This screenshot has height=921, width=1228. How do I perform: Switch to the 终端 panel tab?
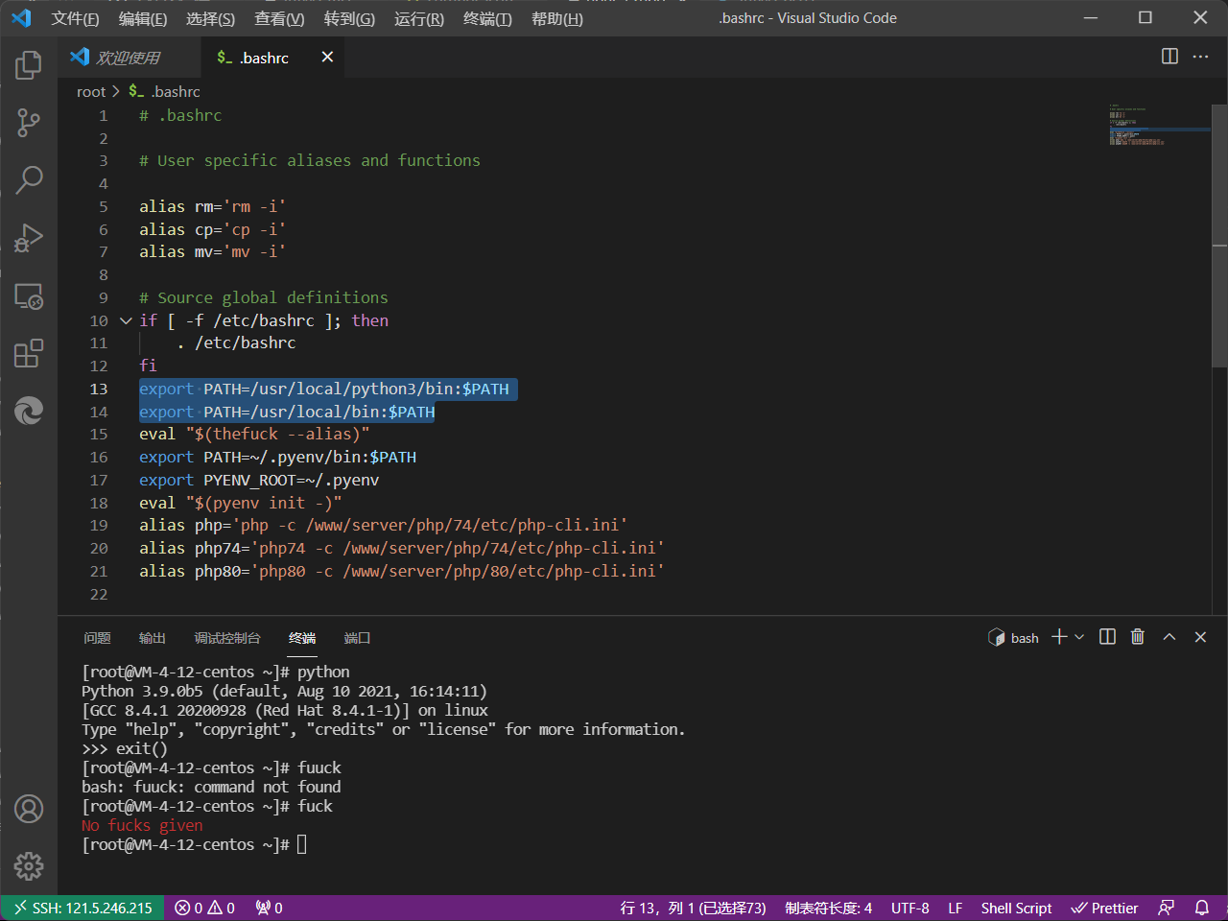tap(302, 638)
